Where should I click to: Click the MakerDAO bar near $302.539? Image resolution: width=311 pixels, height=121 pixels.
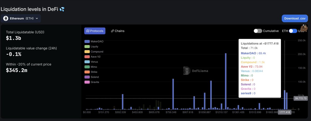(123, 102)
